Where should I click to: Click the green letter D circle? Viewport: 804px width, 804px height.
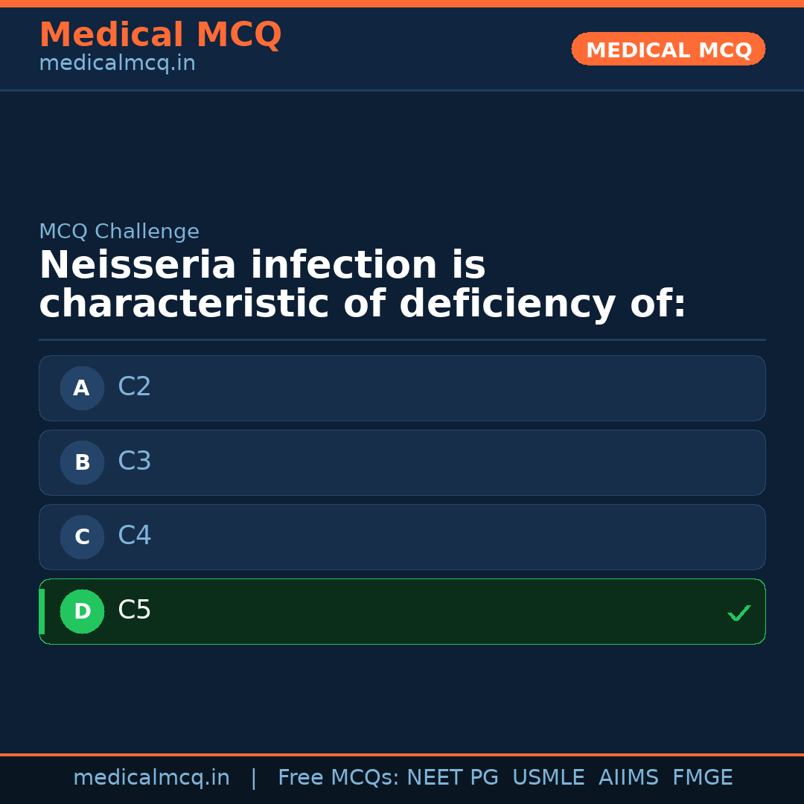pos(82,611)
